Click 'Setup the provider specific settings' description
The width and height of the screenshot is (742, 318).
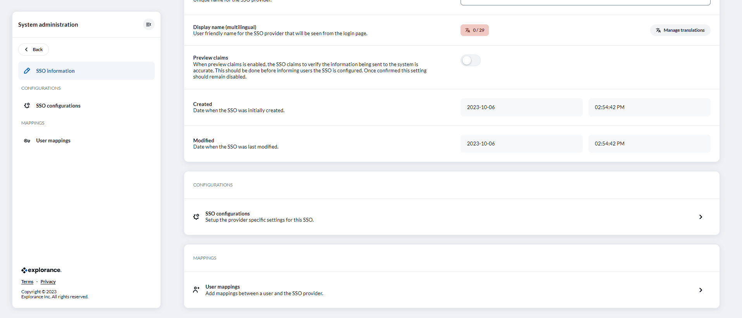point(259,220)
